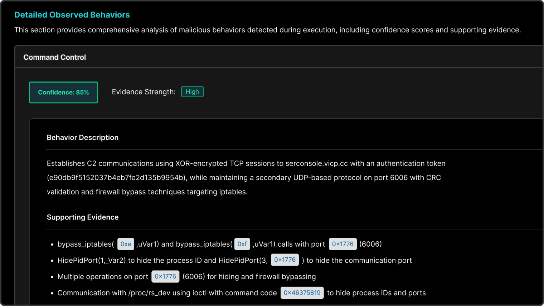Image resolution: width=544 pixels, height=306 pixels.
Task: Click the Supporting Evidence heading
Action: 82,217
